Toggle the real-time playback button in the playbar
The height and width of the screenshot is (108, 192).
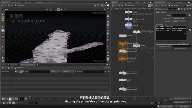(x=13, y=103)
